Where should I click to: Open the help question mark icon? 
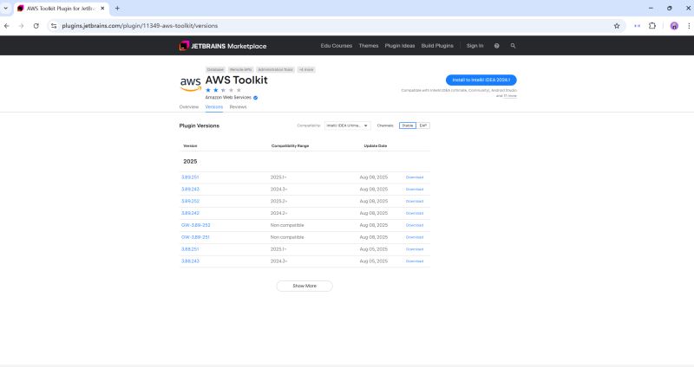496,46
